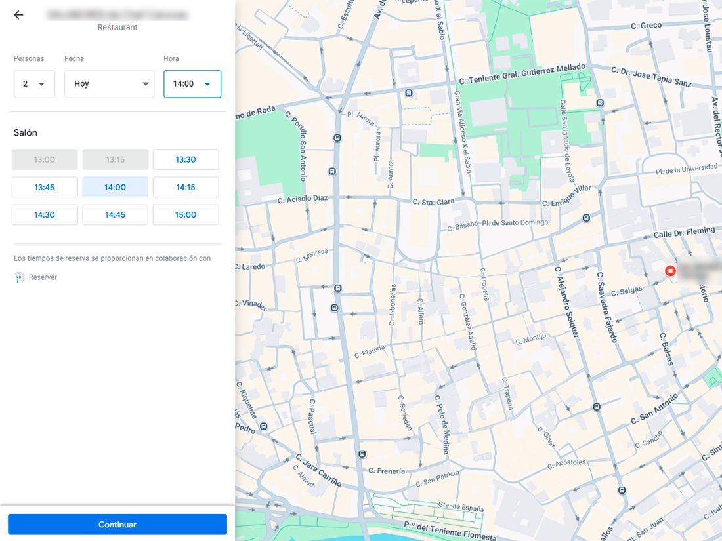
Task: Click the C. Sta. Clara street label
Action: tap(433, 201)
